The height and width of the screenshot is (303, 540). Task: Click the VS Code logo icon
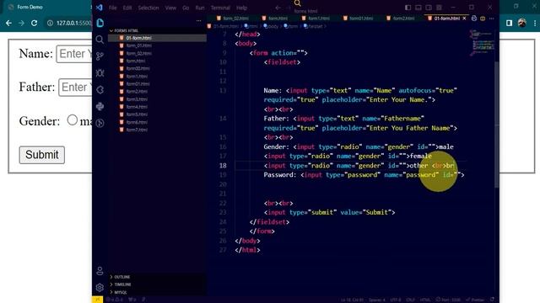click(x=100, y=8)
